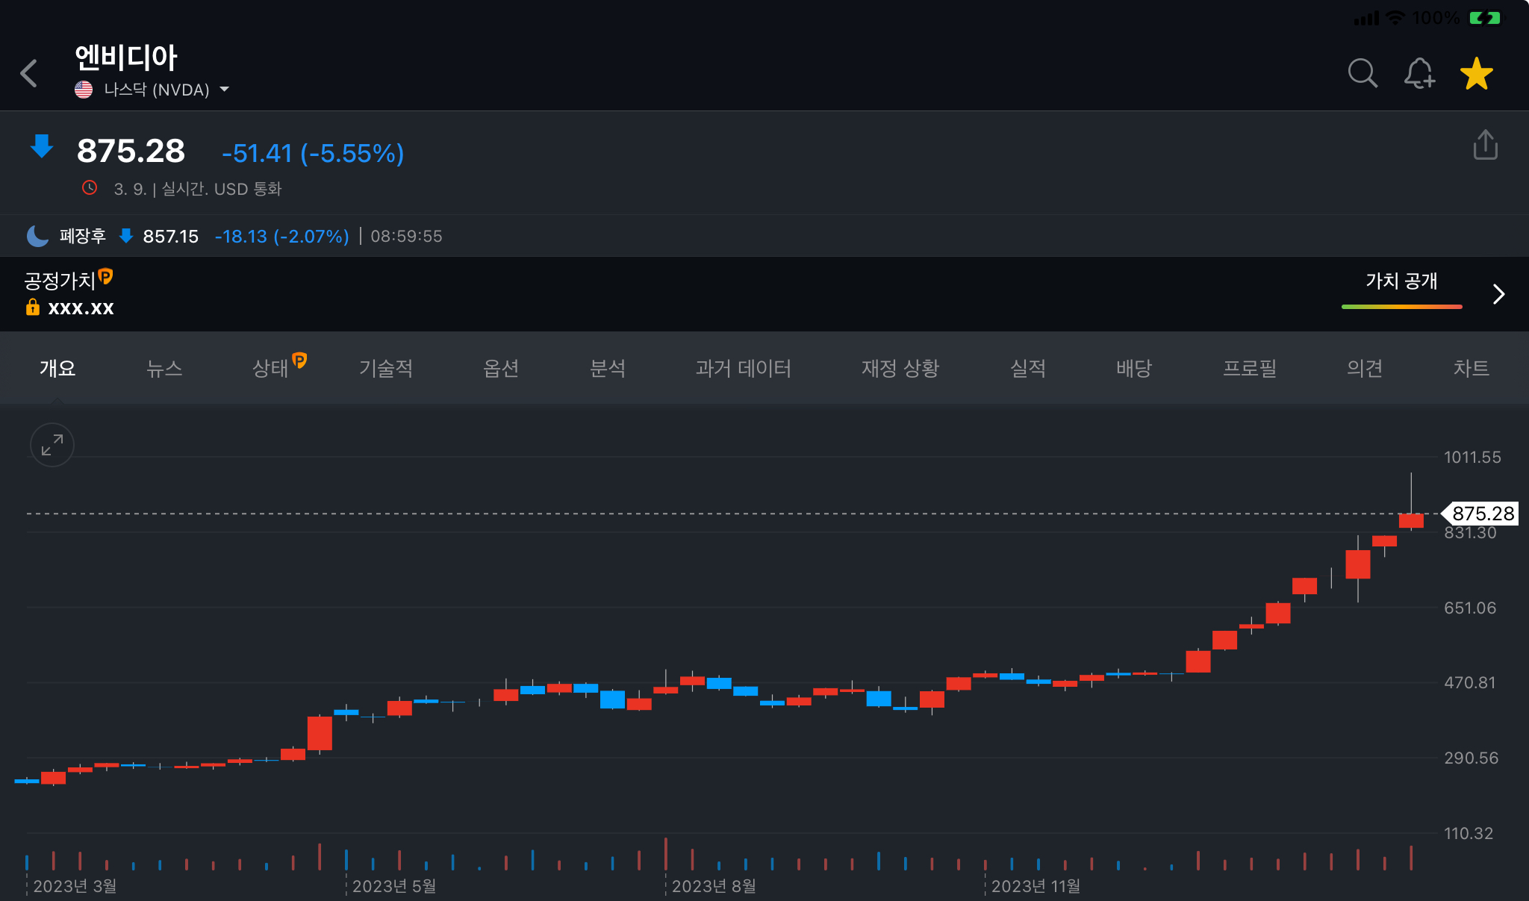1529x901 pixels.
Task: Open the 상태 tab
Action: tap(270, 368)
